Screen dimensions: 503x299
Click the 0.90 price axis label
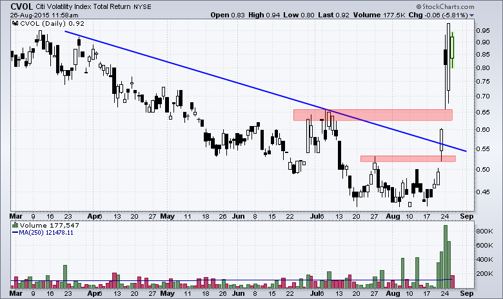[483, 42]
